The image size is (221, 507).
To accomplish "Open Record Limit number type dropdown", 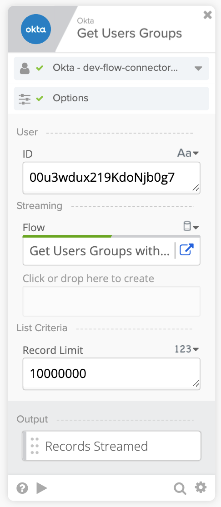I will 187,349.
